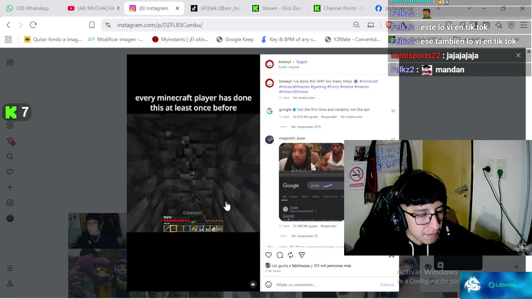Open 'Quitar fondo a imag...' bookmark
The width and height of the screenshot is (532, 299).
53,39
